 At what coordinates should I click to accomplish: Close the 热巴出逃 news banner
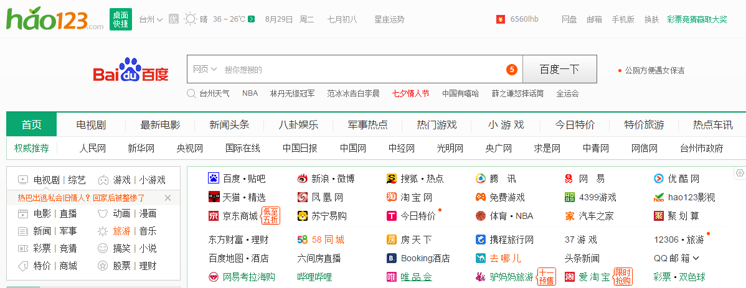coord(168,198)
